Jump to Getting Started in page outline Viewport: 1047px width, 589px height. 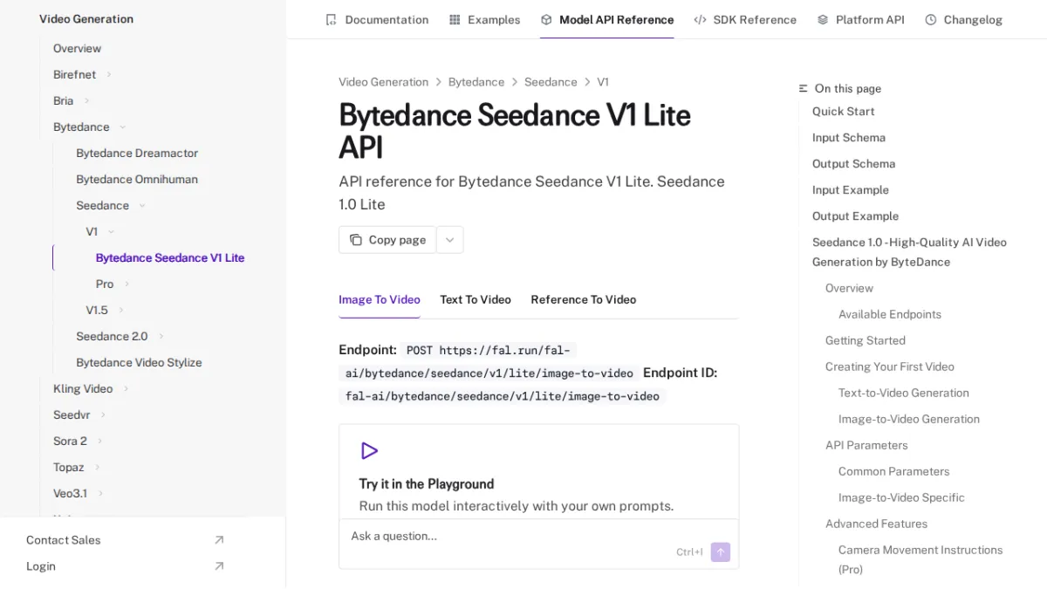(866, 340)
